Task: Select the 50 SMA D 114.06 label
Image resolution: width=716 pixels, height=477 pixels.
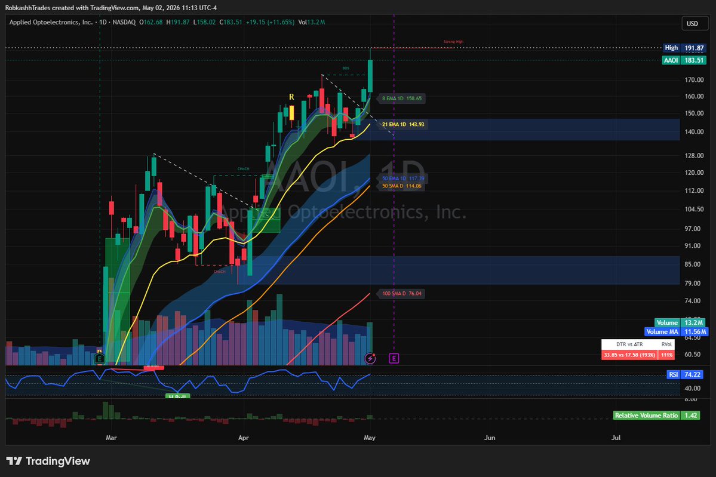Action: pos(402,186)
